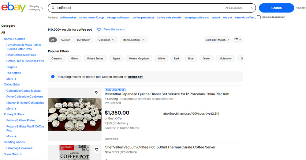The image size is (306, 160).
Task: Filter by Red color
Action: point(177,59)
